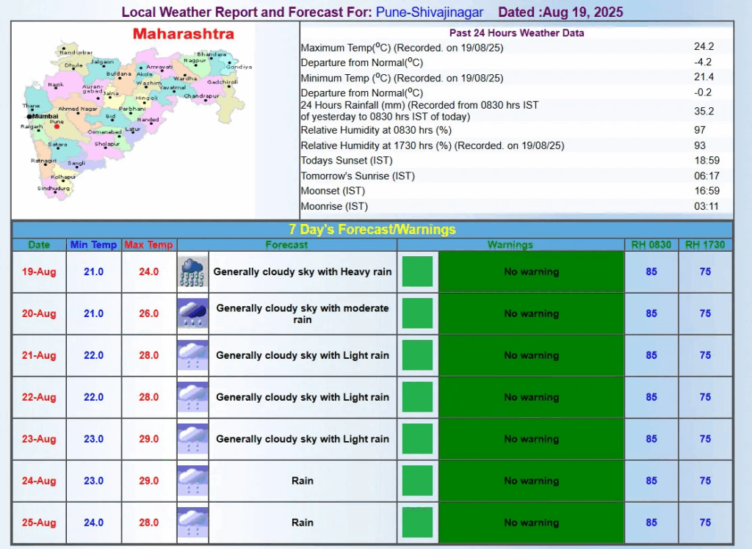Click the heavy rain icon for 19-Aug
The height and width of the screenshot is (549, 752).
coord(193,272)
